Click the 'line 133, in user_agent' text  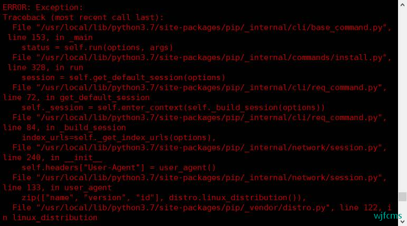[x=57, y=188]
